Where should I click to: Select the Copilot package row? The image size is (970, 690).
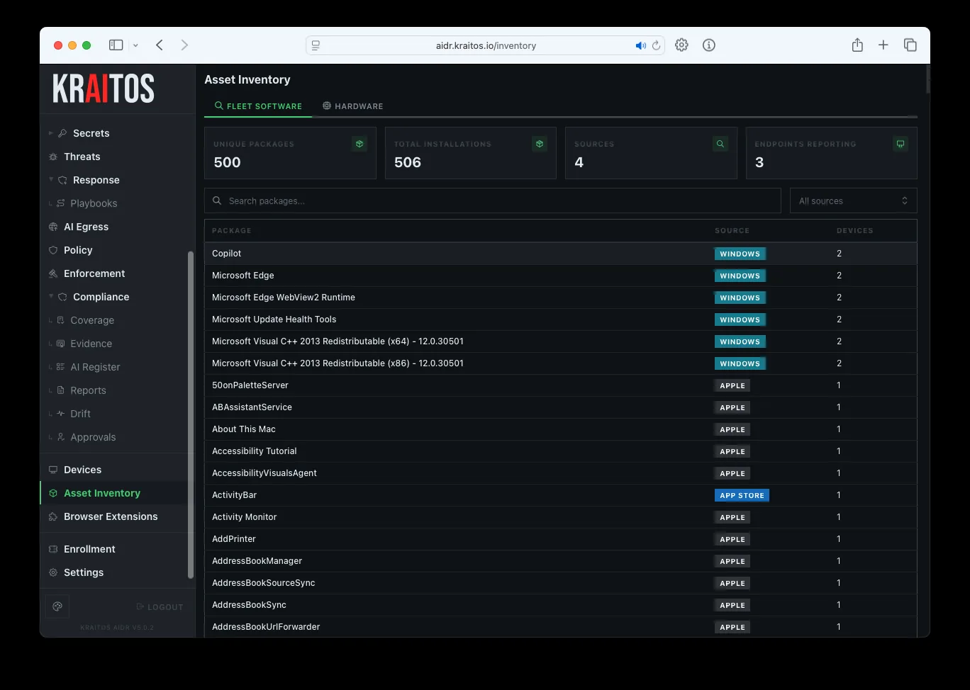pos(560,254)
